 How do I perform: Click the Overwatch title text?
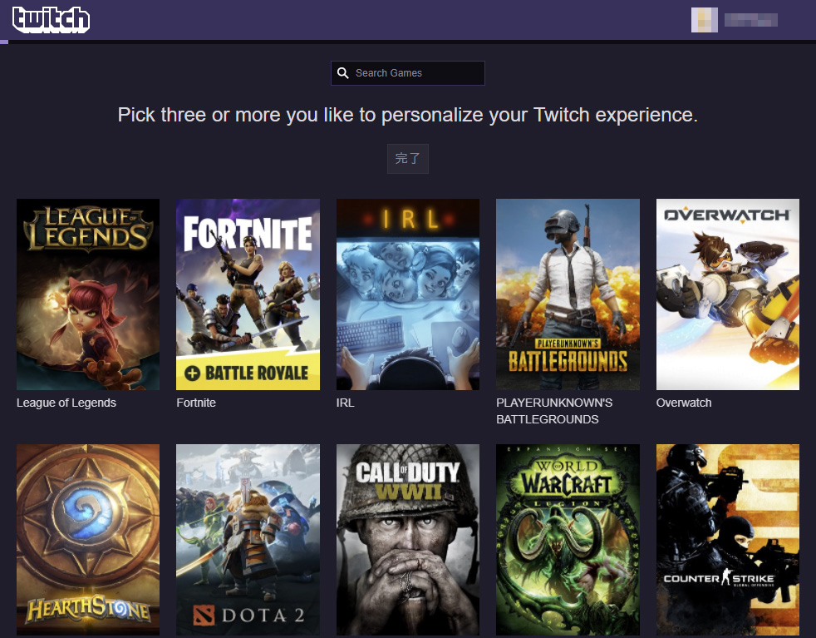(683, 403)
